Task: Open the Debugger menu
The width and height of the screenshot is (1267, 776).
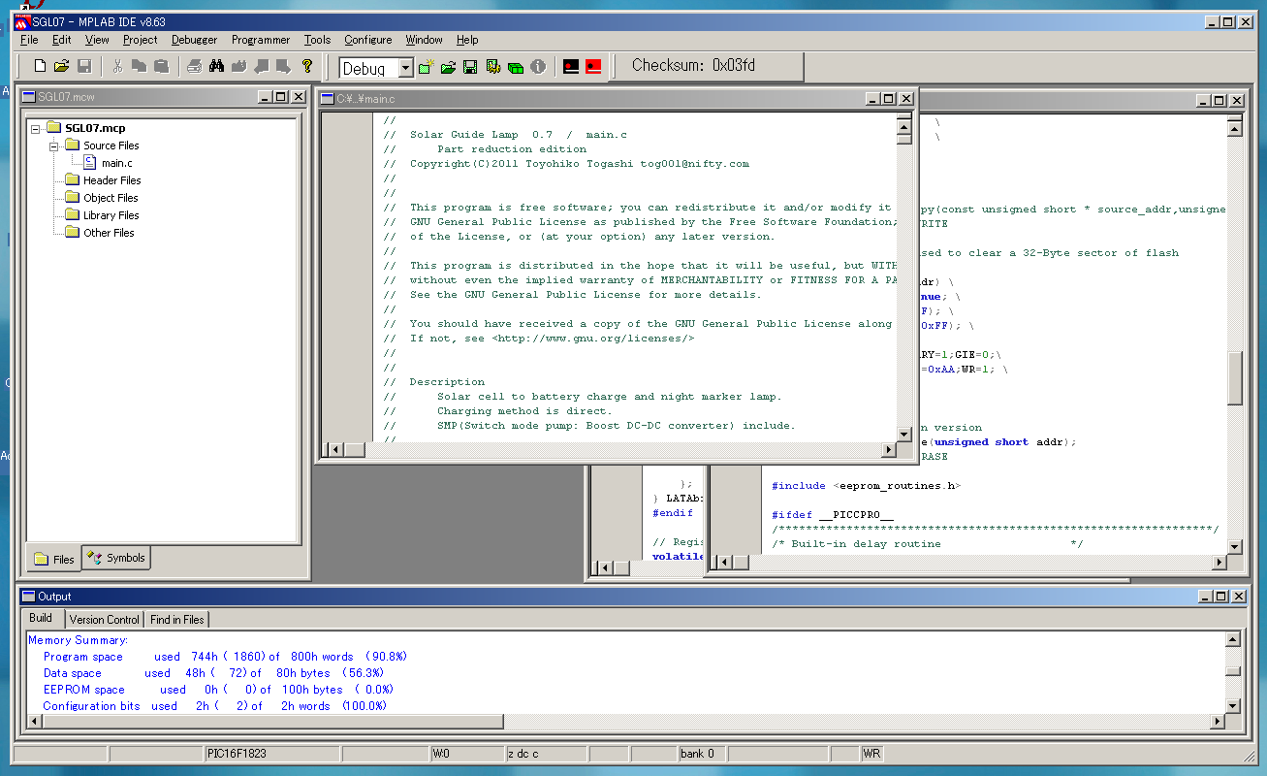Action: coord(195,40)
